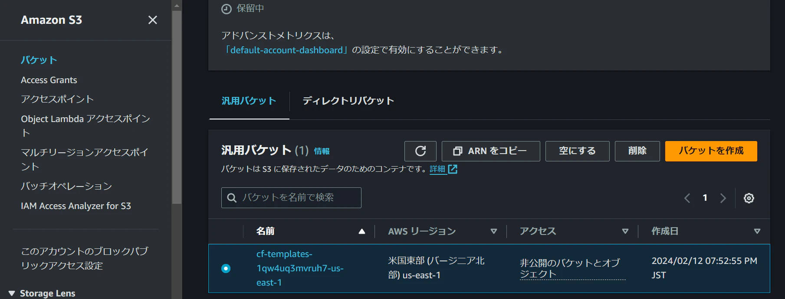Click the ARN をコピー button
Screen dimensions: 785x299
[491, 151]
